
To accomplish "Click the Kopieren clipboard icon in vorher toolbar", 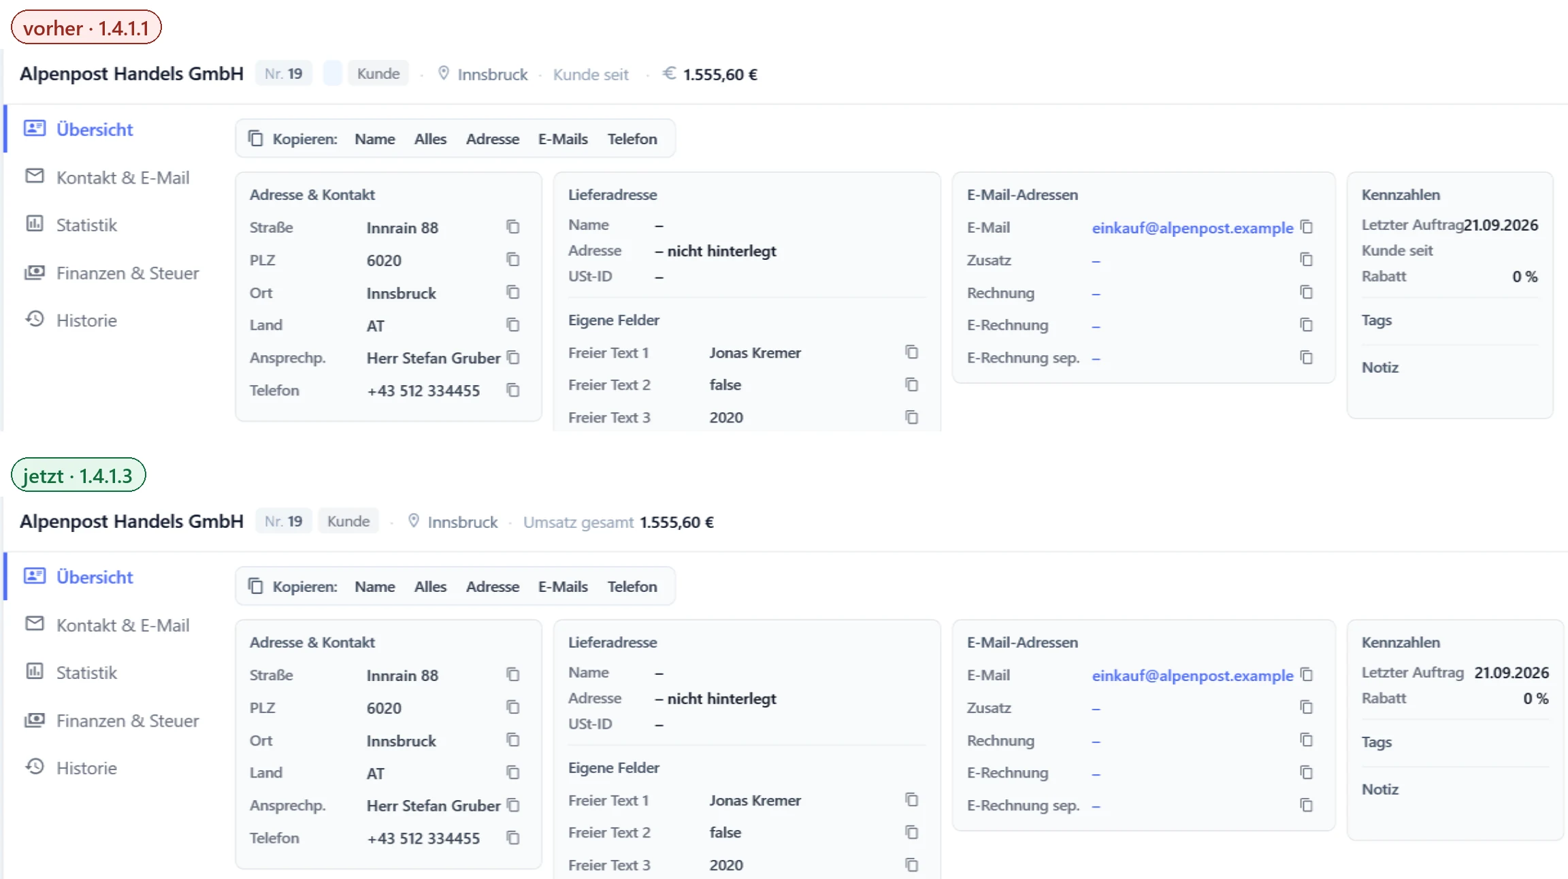I will [x=255, y=139].
